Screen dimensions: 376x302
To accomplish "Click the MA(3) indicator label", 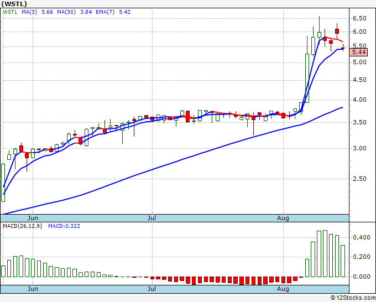I will (x=29, y=12).
